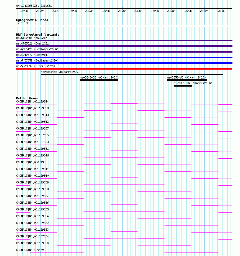Screen dimensions: 240x256
Task: Open transcript CACNA1C|NM_001129832
Action: 32,223
